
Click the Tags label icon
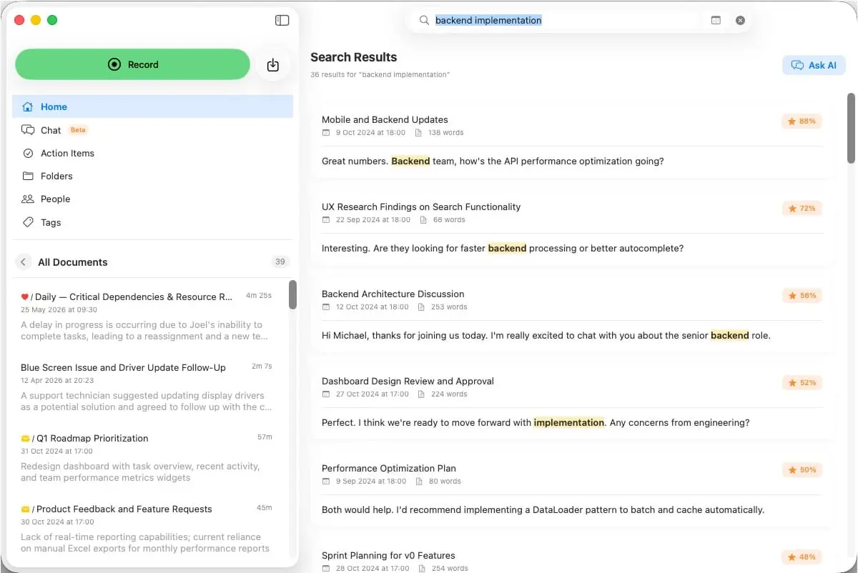coord(28,222)
